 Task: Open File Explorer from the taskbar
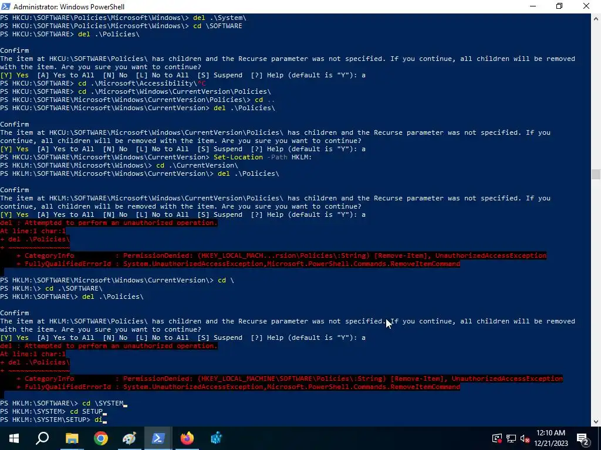(72, 438)
